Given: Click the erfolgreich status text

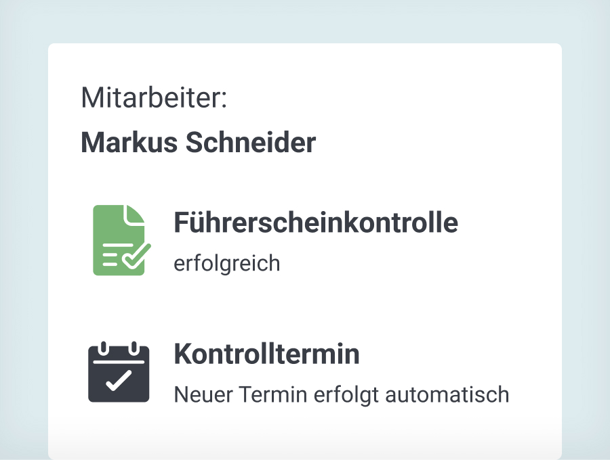Looking at the screenshot, I should 227,263.
